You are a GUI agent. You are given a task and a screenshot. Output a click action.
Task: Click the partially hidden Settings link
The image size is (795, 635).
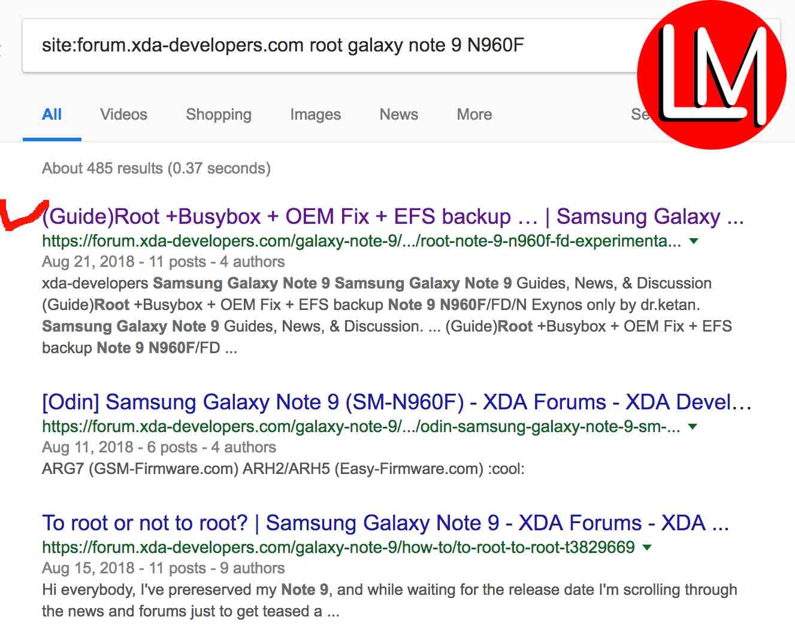click(637, 114)
